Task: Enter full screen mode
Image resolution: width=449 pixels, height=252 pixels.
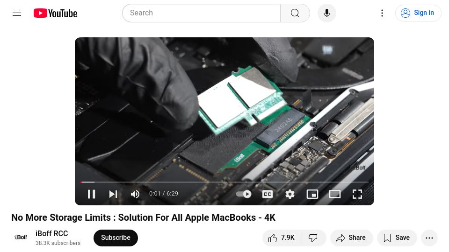Action: 357,194
